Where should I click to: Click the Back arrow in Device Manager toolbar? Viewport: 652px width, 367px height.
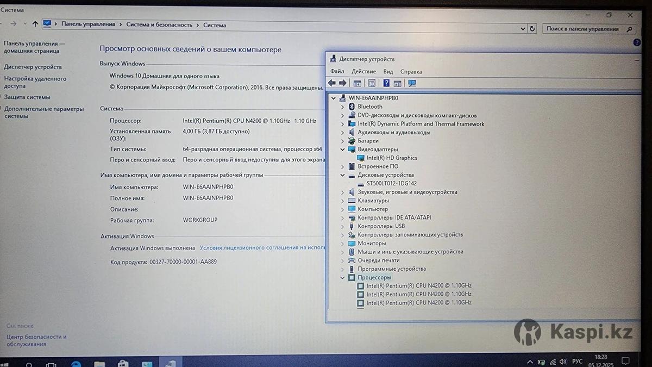point(332,83)
